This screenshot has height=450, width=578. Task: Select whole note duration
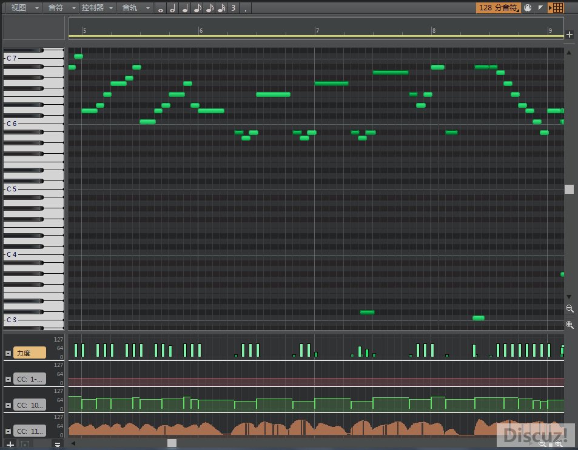coord(161,8)
